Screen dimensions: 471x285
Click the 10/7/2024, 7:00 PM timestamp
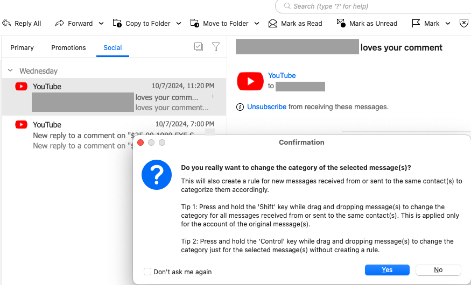185,124
